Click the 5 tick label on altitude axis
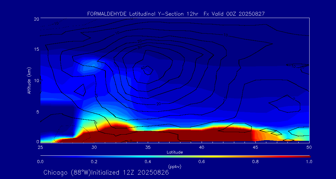The width and height of the screenshot is (336, 179). pos(37,112)
